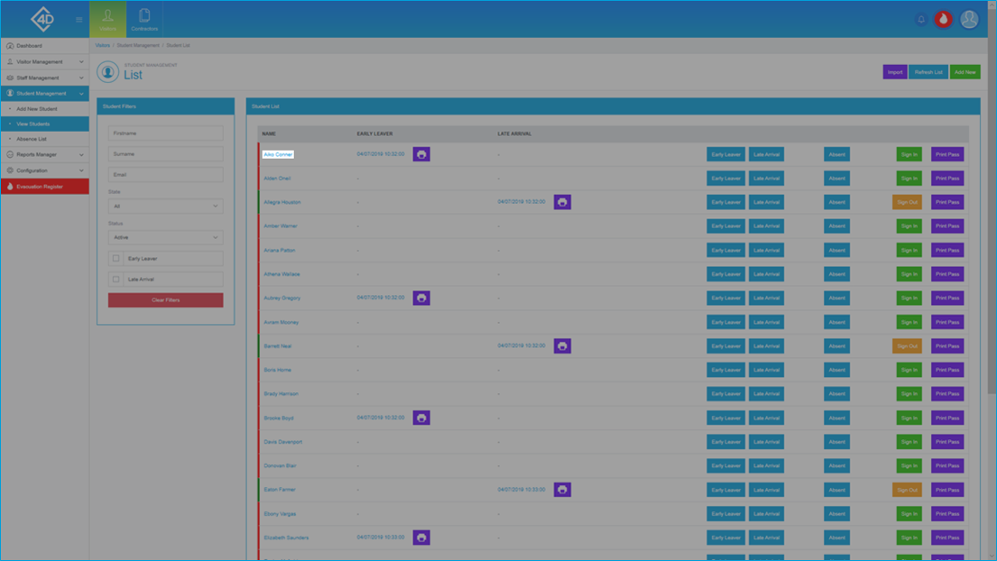This screenshot has width=997, height=561.
Task: Expand Visitor Management menu
Action: click(x=44, y=61)
